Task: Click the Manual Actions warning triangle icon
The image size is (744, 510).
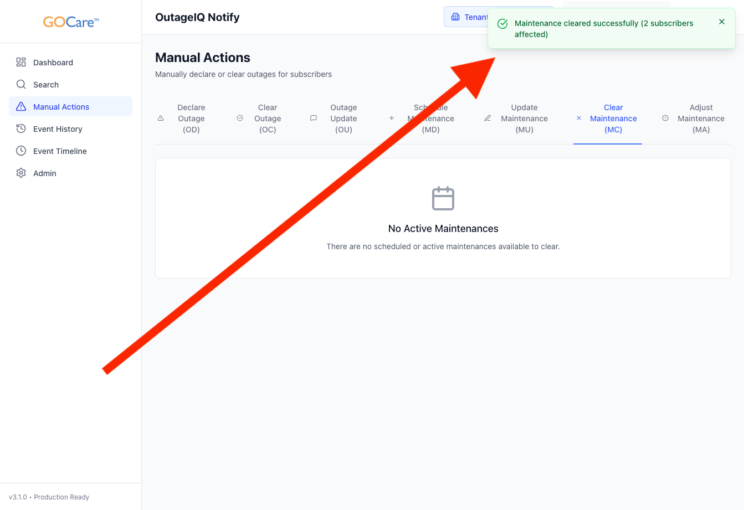Action: tap(21, 106)
